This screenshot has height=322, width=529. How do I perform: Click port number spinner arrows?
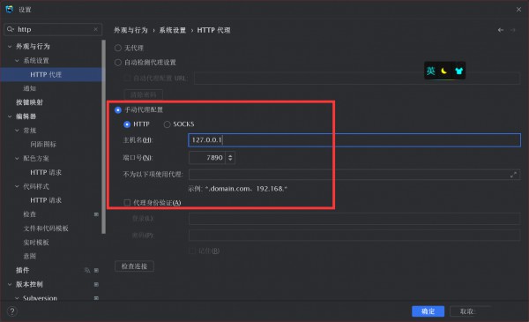pos(230,158)
